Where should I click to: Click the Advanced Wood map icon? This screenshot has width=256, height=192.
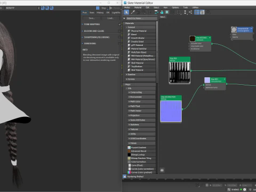[x=129, y=151]
